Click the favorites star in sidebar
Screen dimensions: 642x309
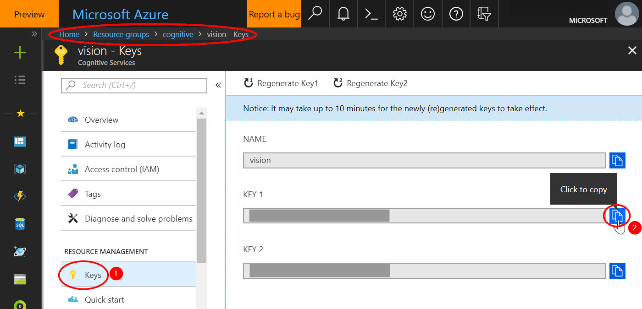[x=20, y=114]
